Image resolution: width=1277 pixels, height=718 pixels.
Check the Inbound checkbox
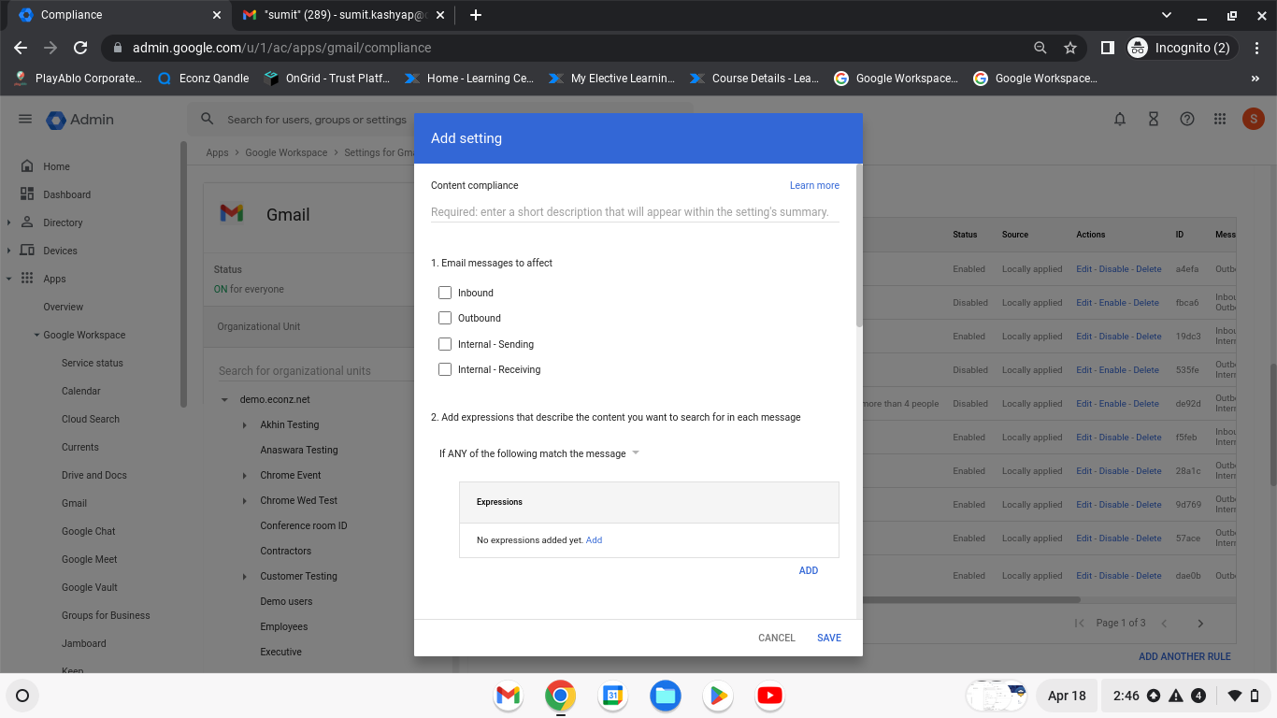click(x=445, y=293)
